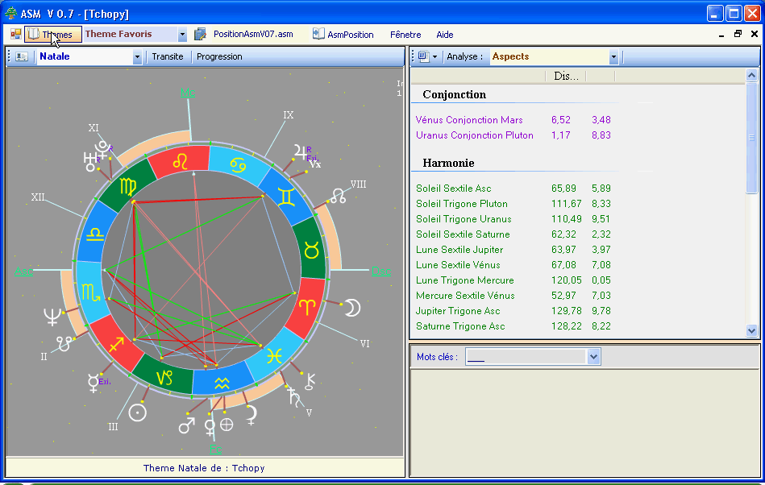This screenshot has height=485, width=765.
Task: Select Vénus Conjonction Mars row
Action: pyautogui.click(x=513, y=120)
